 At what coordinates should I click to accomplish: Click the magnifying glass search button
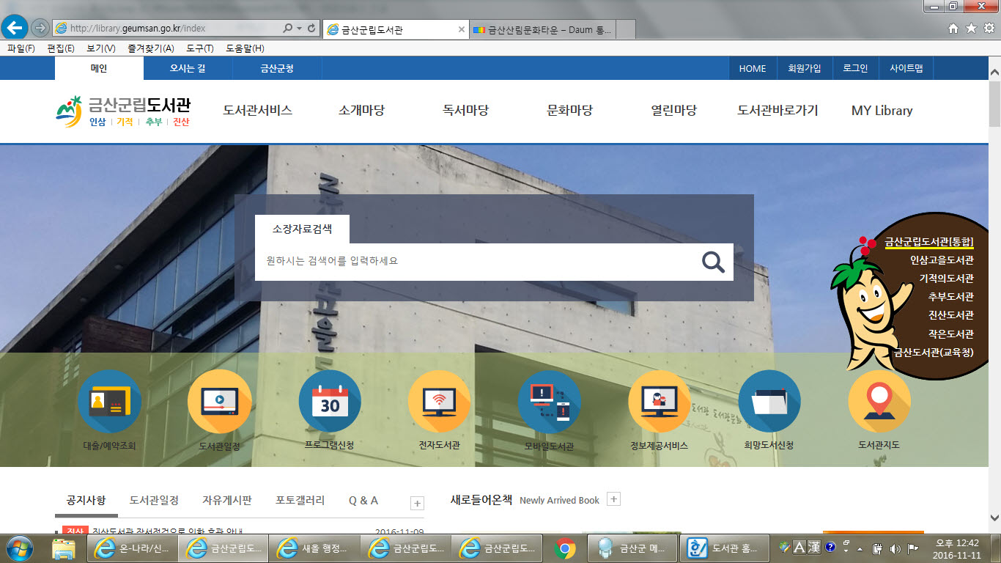(x=713, y=262)
